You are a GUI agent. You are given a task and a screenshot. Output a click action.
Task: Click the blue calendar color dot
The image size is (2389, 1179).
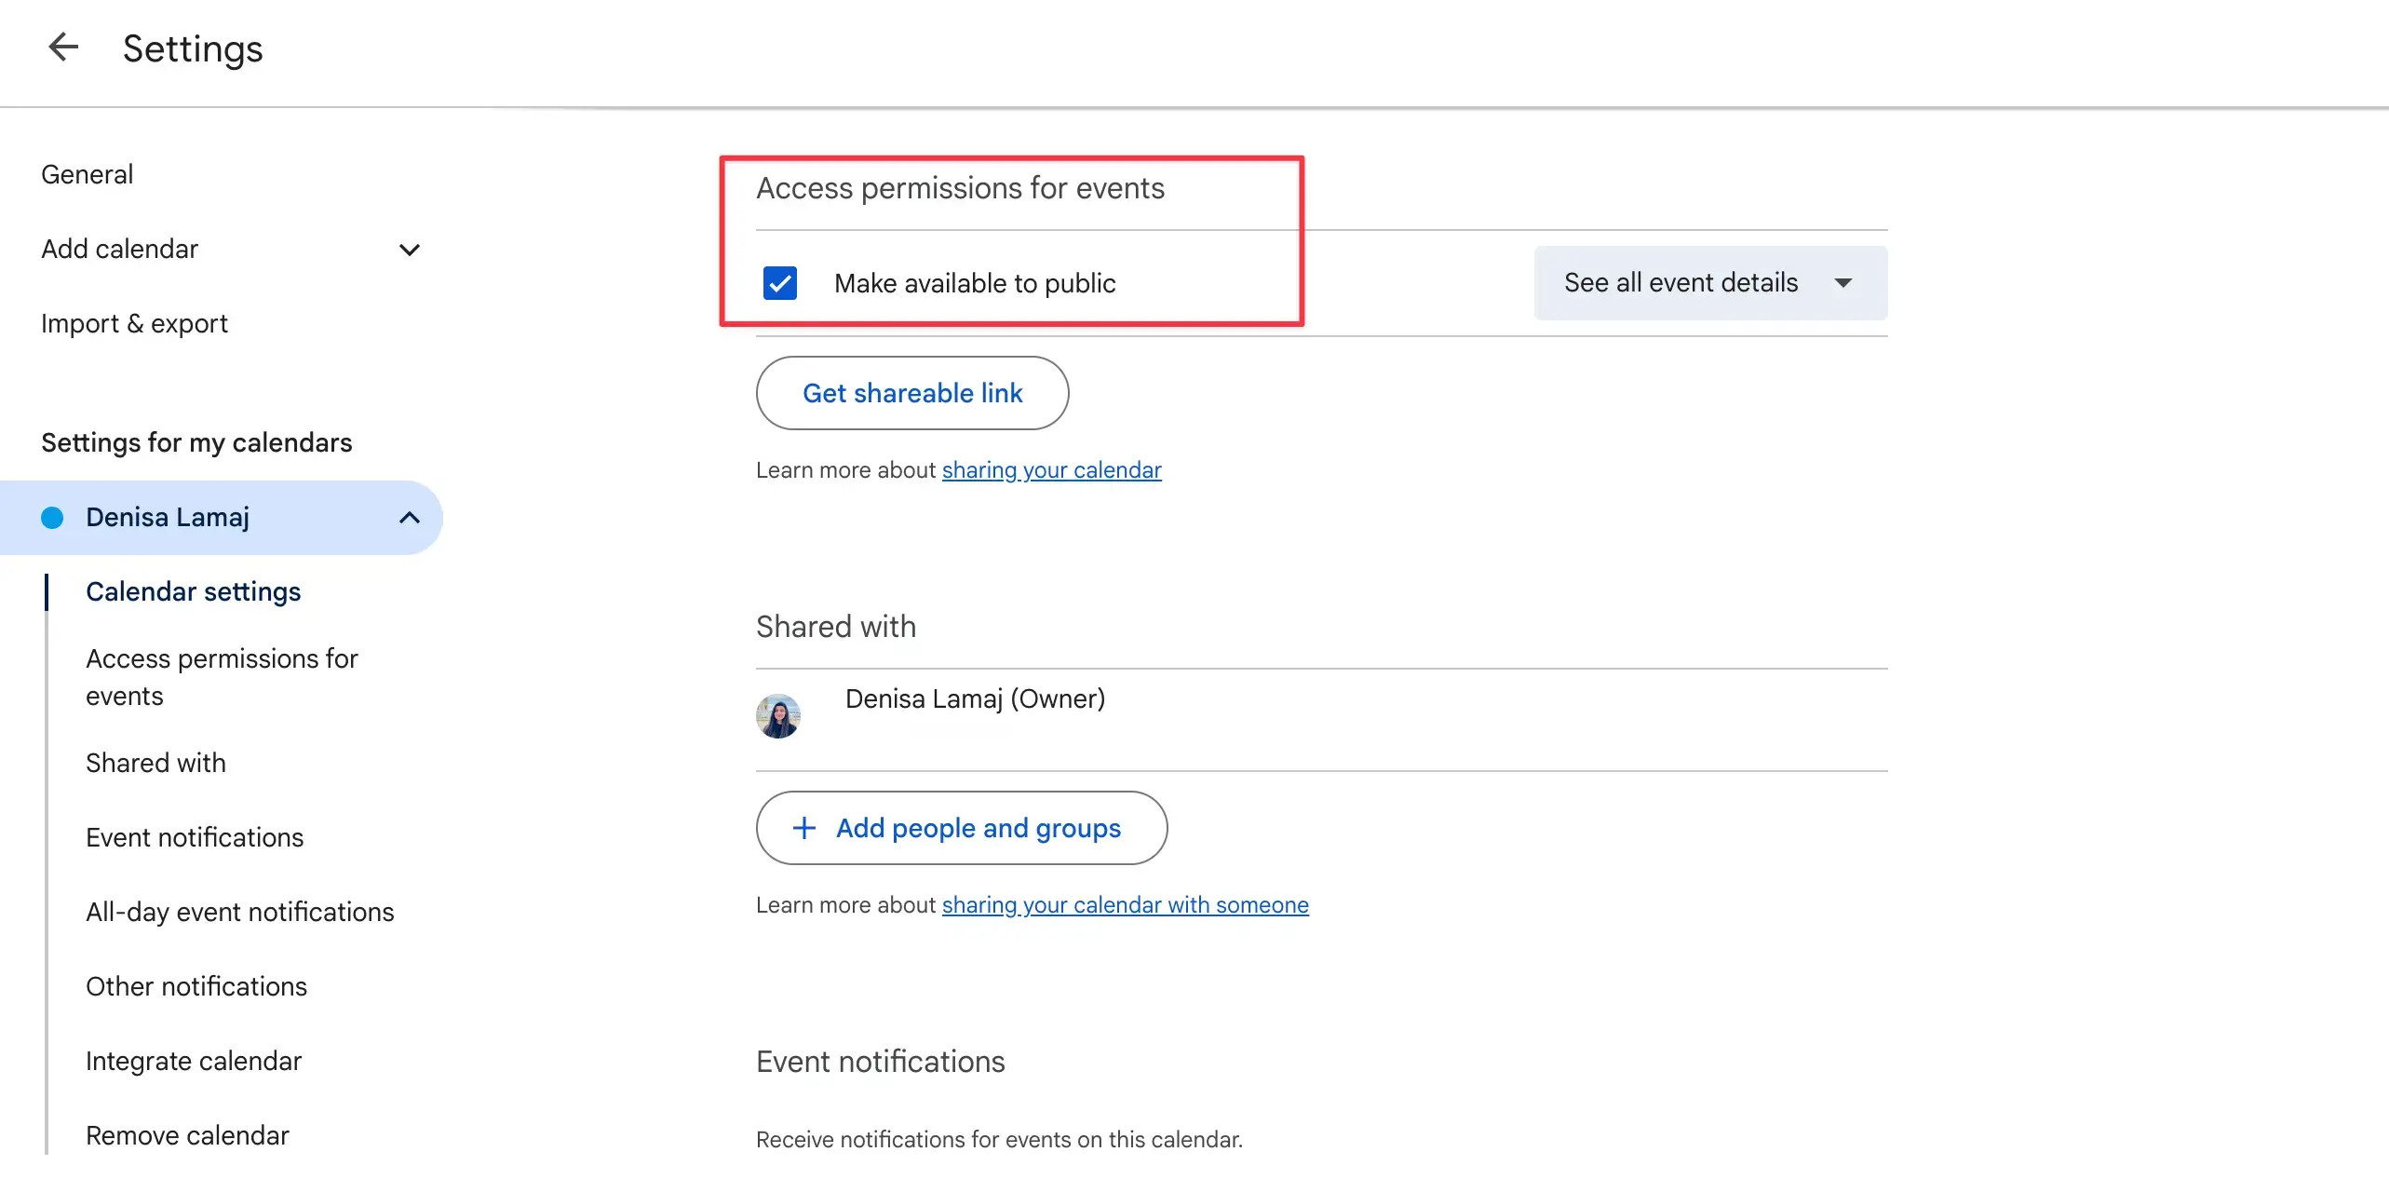point(53,518)
